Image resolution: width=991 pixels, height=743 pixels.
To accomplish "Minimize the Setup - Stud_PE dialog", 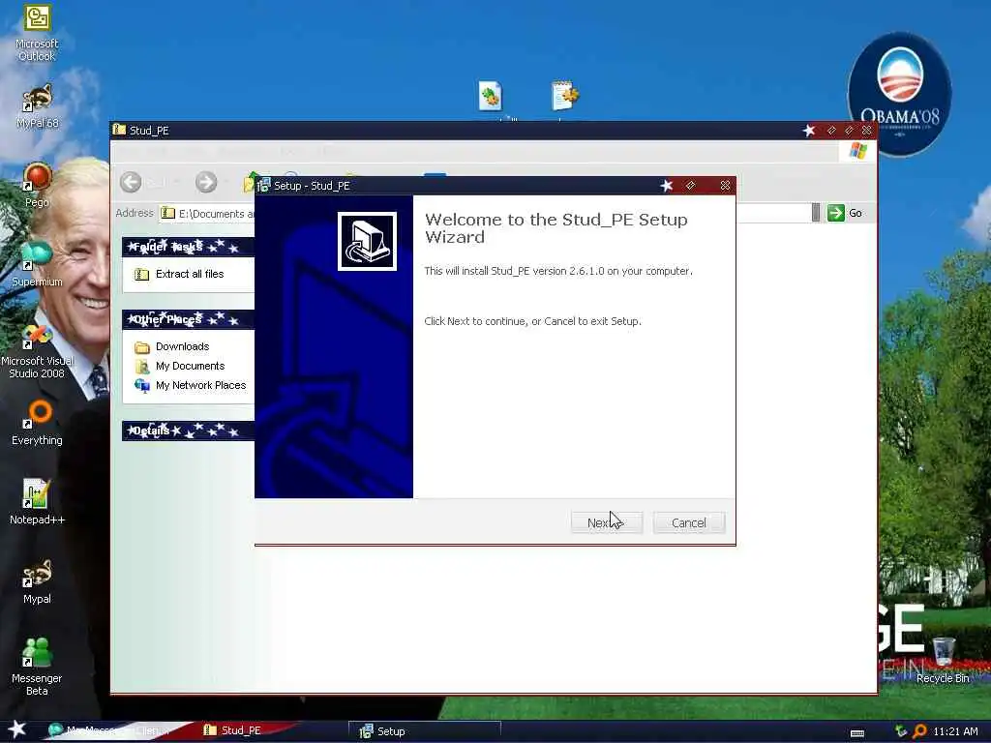I will (x=690, y=185).
